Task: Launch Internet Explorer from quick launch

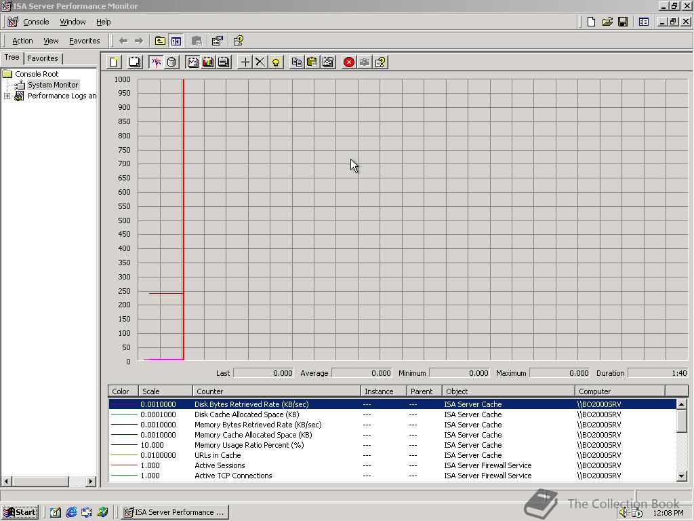Action: (71, 512)
